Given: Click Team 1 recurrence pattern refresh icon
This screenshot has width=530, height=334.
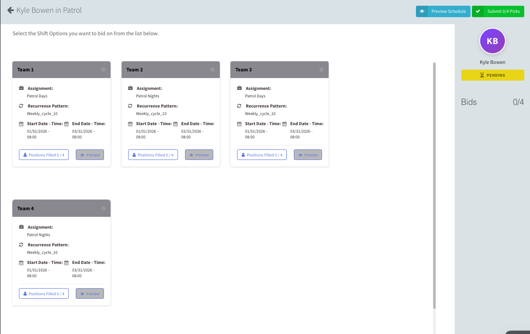Looking at the screenshot, I should pyautogui.click(x=21, y=106).
